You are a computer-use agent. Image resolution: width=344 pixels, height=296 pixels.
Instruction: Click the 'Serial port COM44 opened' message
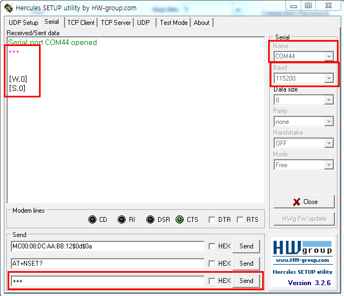pyautogui.click(x=53, y=42)
